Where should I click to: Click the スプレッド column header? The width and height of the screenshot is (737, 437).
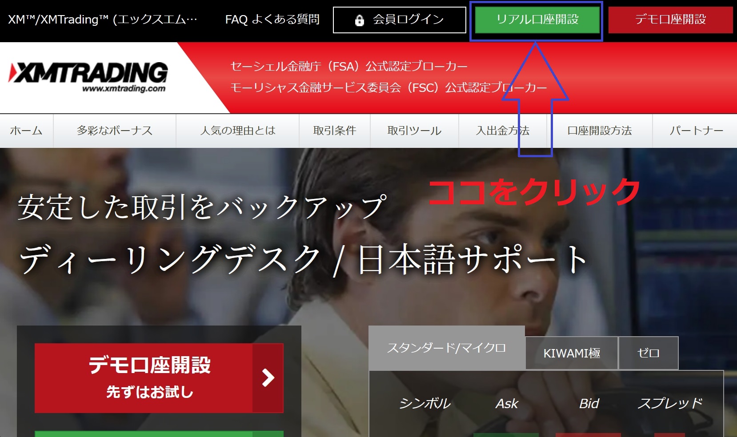(670, 403)
